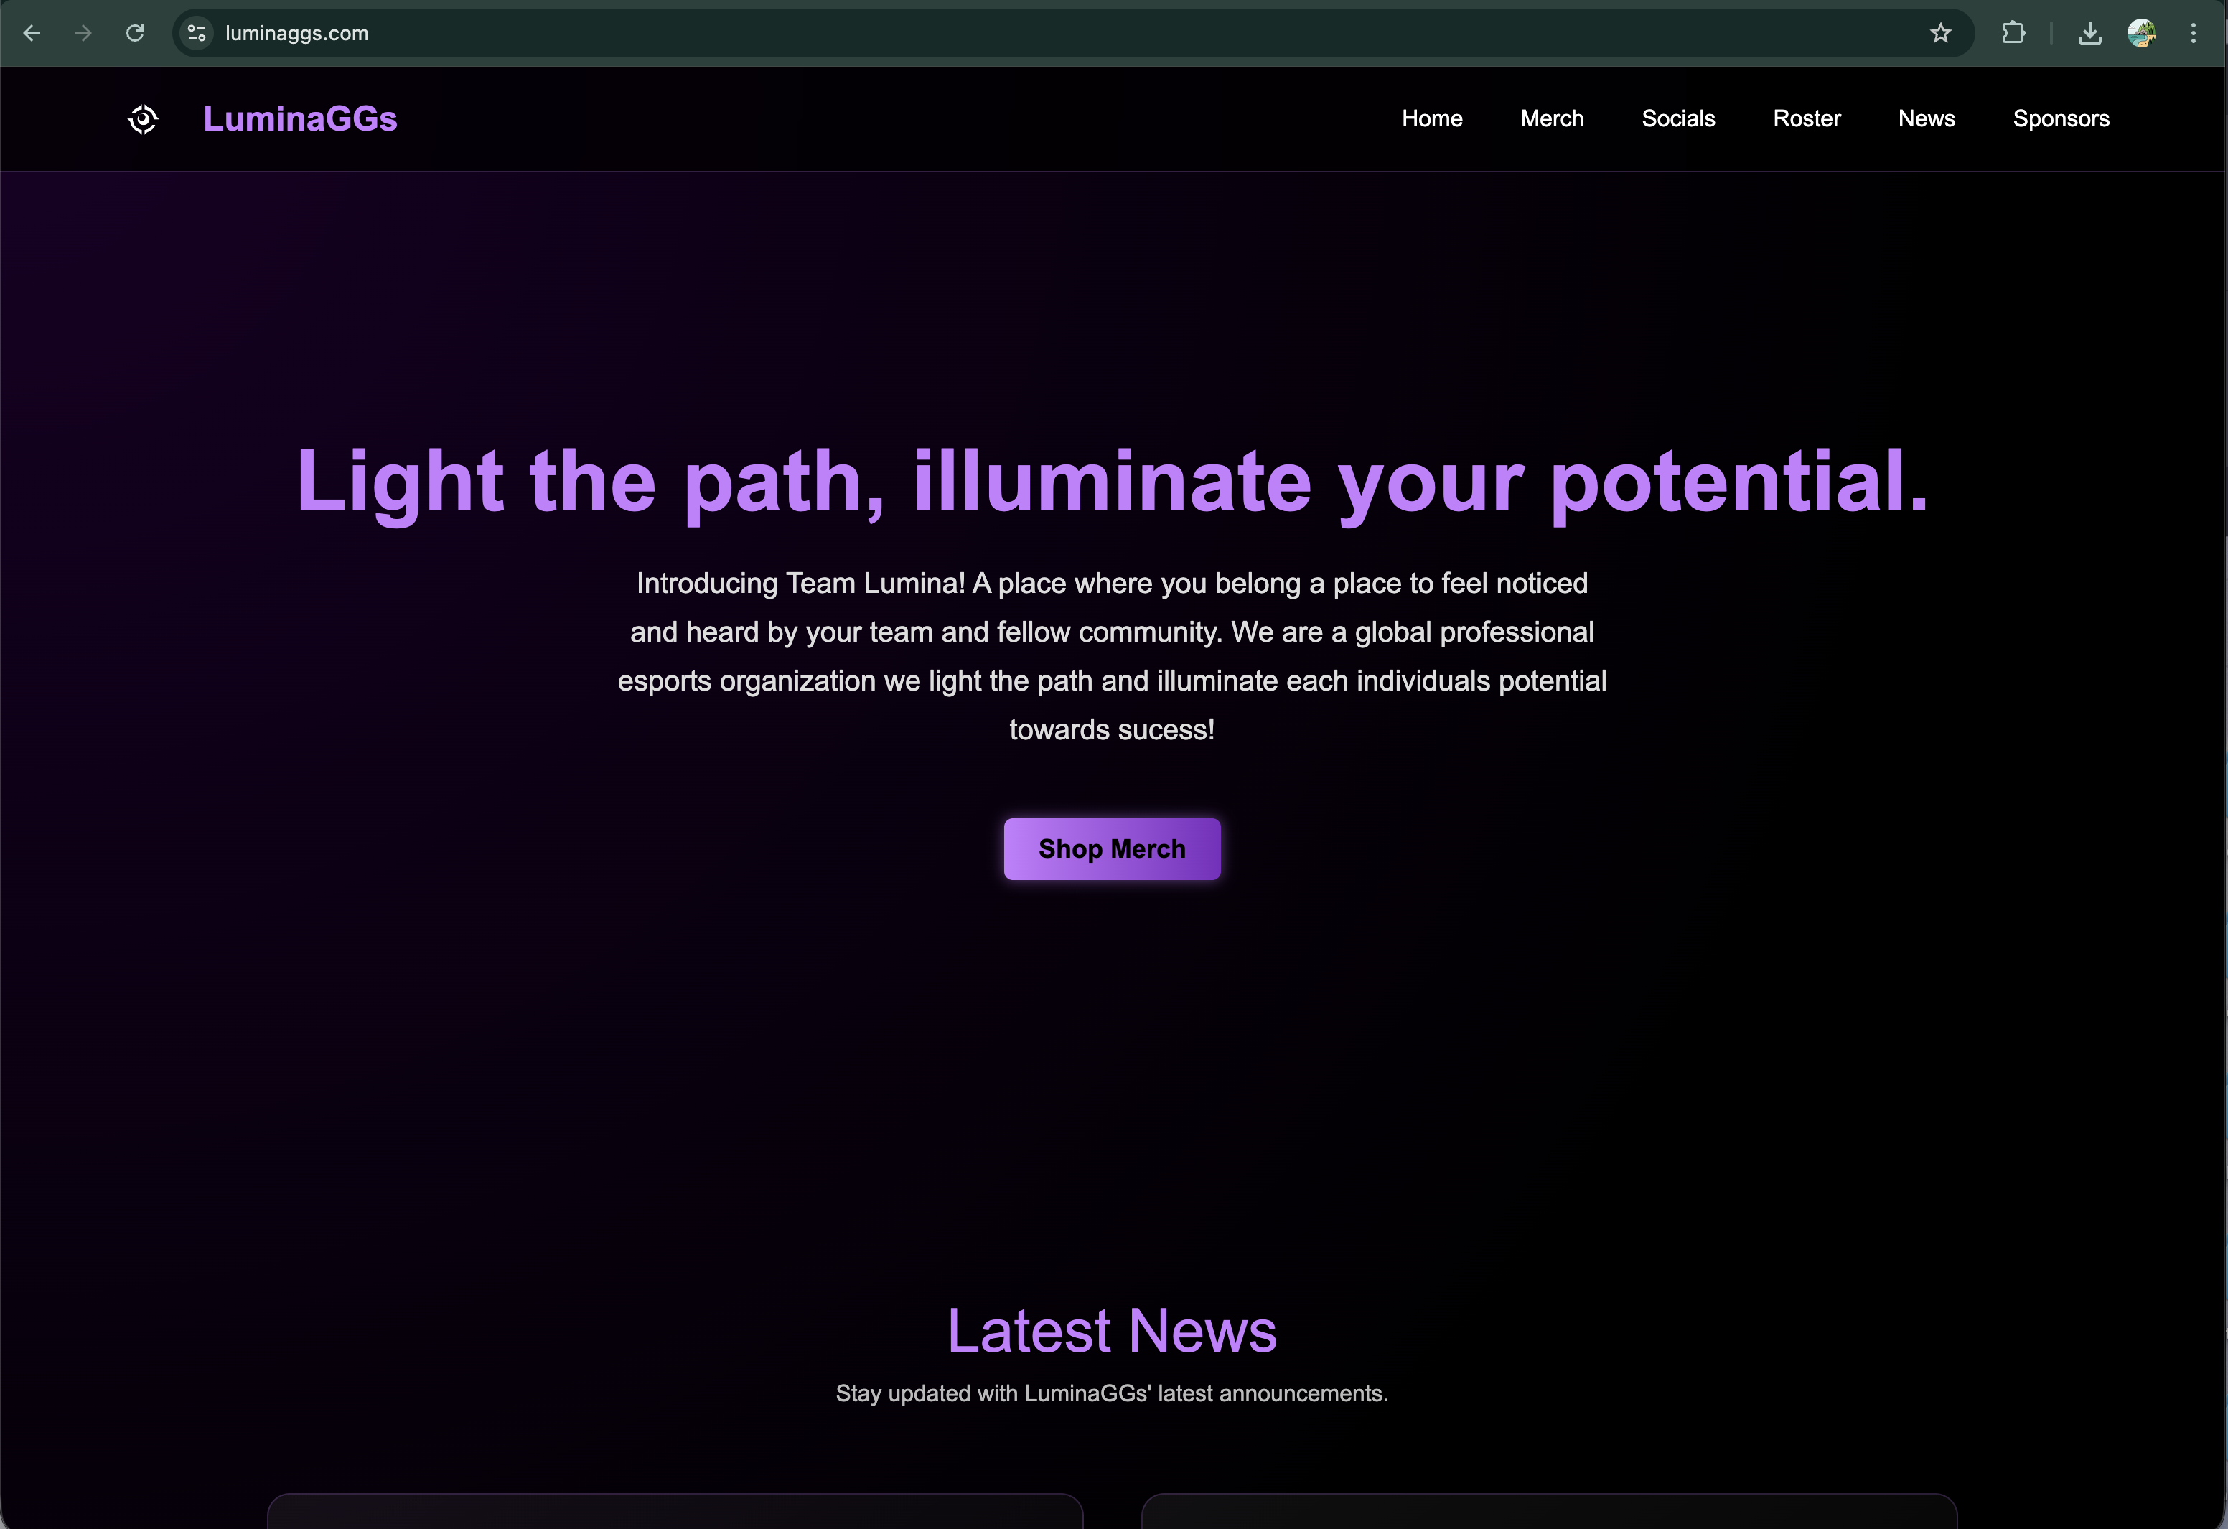Open the downloads icon in the toolbar
This screenshot has width=2228, height=1529.
click(2090, 32)
